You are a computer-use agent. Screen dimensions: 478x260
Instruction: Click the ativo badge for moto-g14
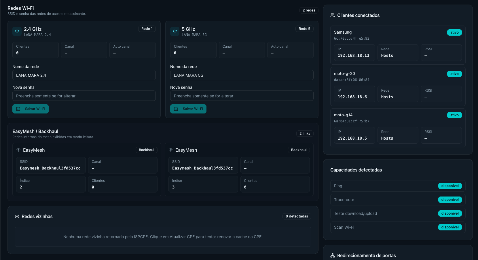[454, 115]
